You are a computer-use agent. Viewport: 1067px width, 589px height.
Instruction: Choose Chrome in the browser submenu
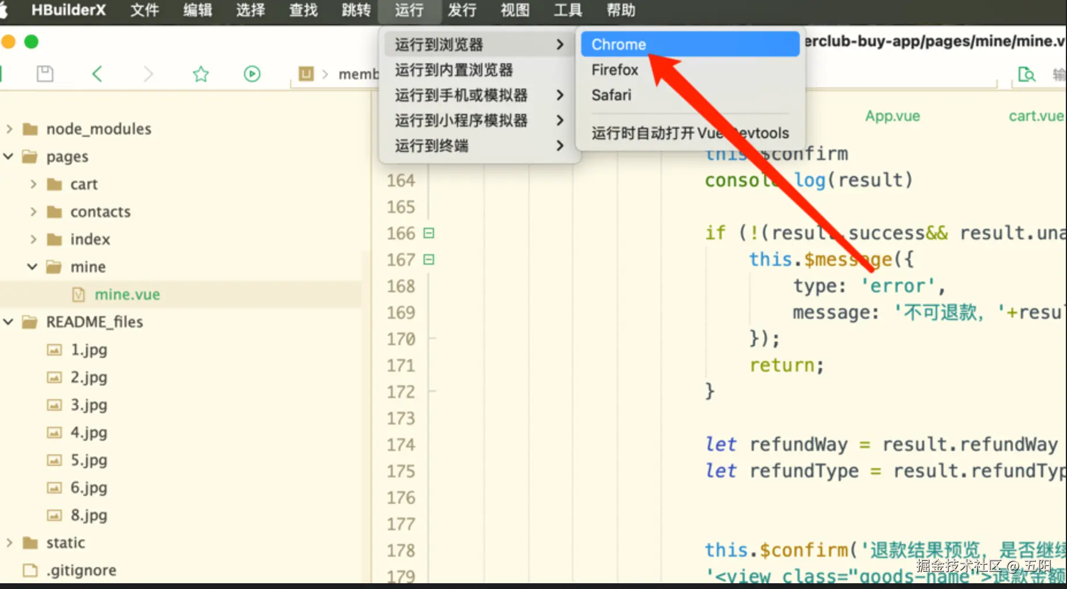(x=690, y=44)
